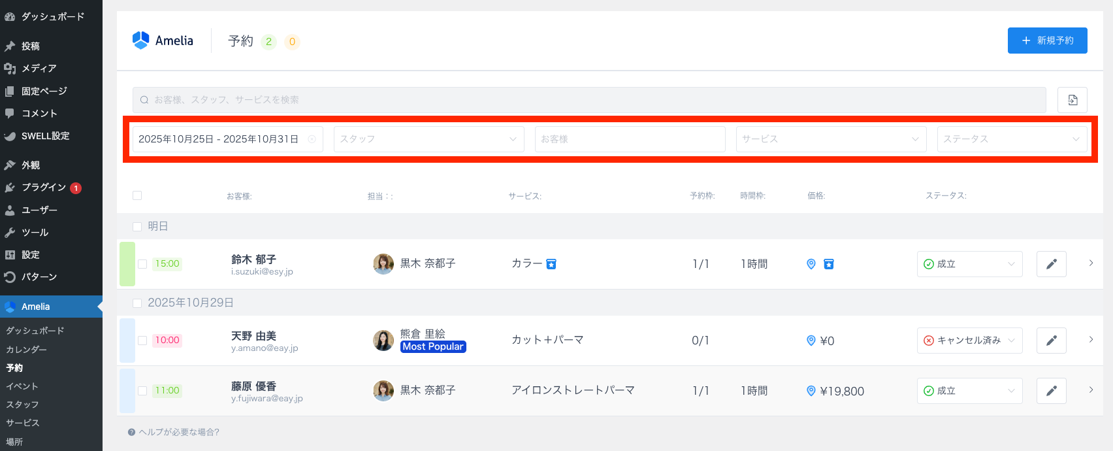Open the ステータス filter dropdown

coord(1011,139)
